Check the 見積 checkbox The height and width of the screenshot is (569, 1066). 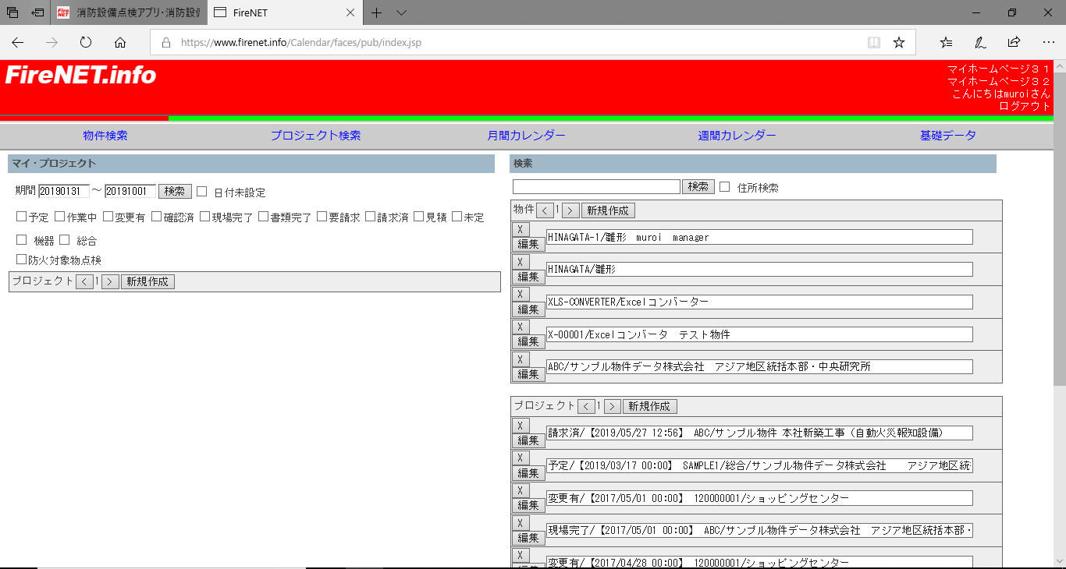tap(419, 217)
